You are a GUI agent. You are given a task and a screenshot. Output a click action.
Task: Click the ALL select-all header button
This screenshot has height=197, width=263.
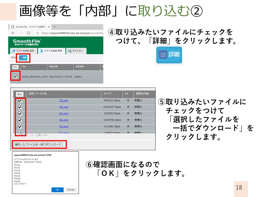point(19,94)
